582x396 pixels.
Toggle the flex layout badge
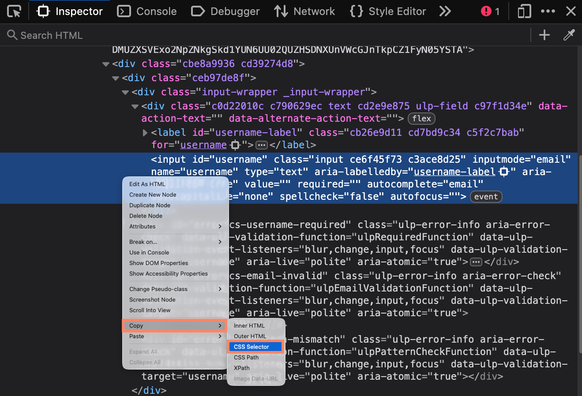point(421,119)
